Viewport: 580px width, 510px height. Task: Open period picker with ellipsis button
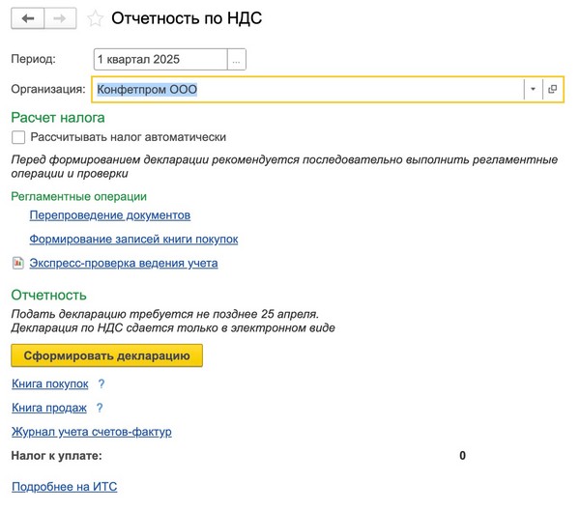coord(237,59)
